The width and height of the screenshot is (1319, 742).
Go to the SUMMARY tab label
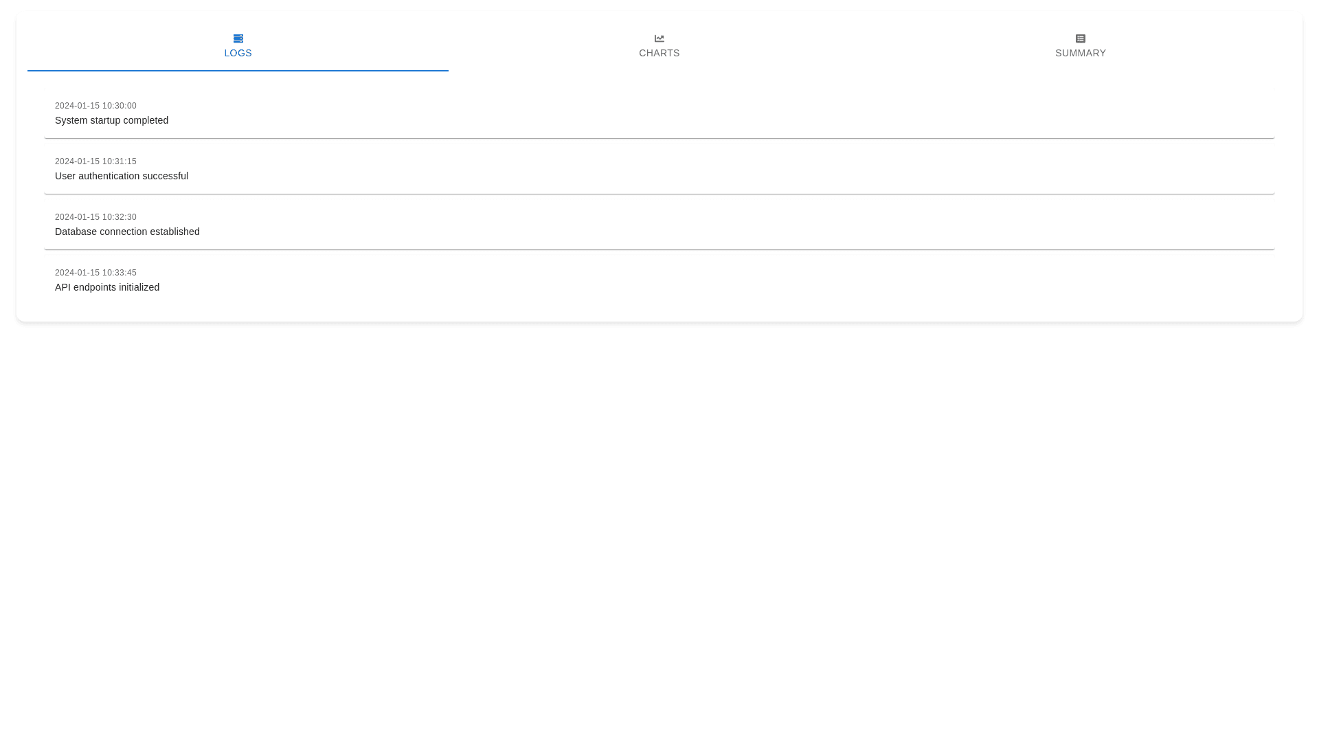click(1081, 54)
